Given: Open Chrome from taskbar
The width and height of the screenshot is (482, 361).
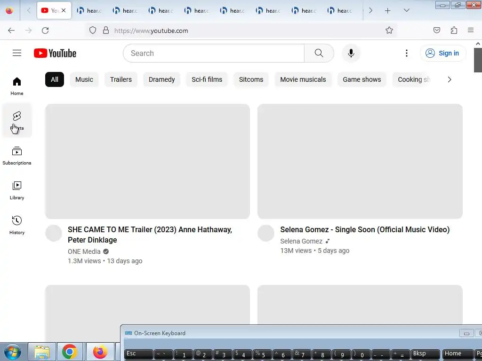Looking at the screenshot, I should [70, 352].
